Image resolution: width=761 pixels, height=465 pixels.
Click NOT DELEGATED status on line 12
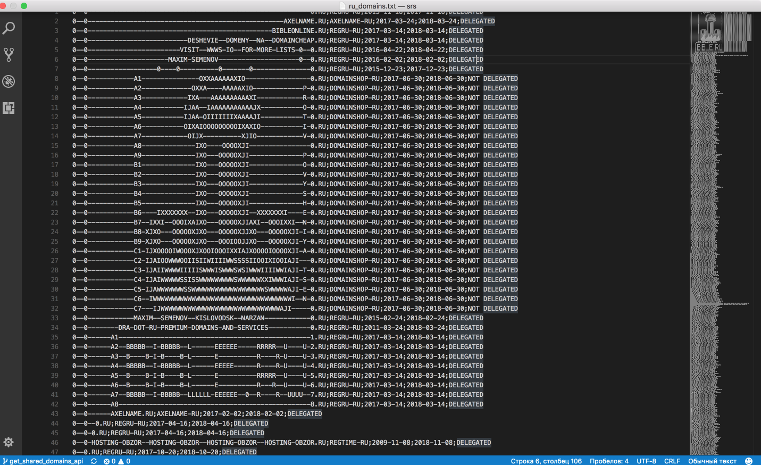[493, 117]
